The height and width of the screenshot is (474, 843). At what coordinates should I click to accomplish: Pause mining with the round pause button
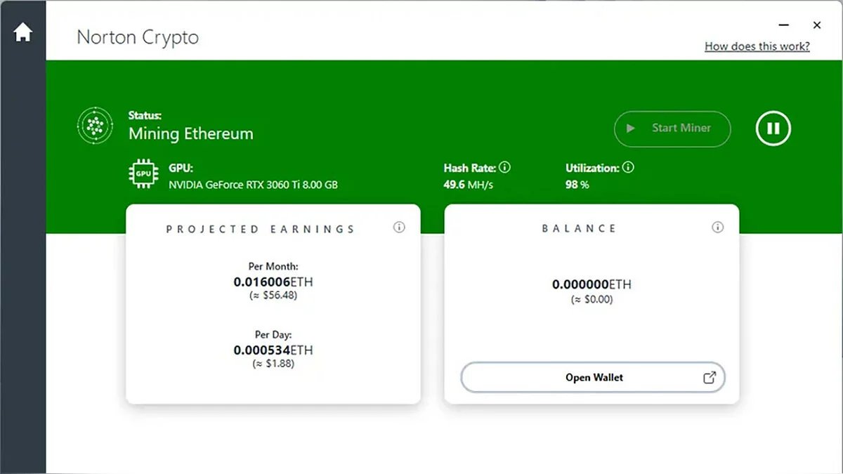[x=773, y=129]
